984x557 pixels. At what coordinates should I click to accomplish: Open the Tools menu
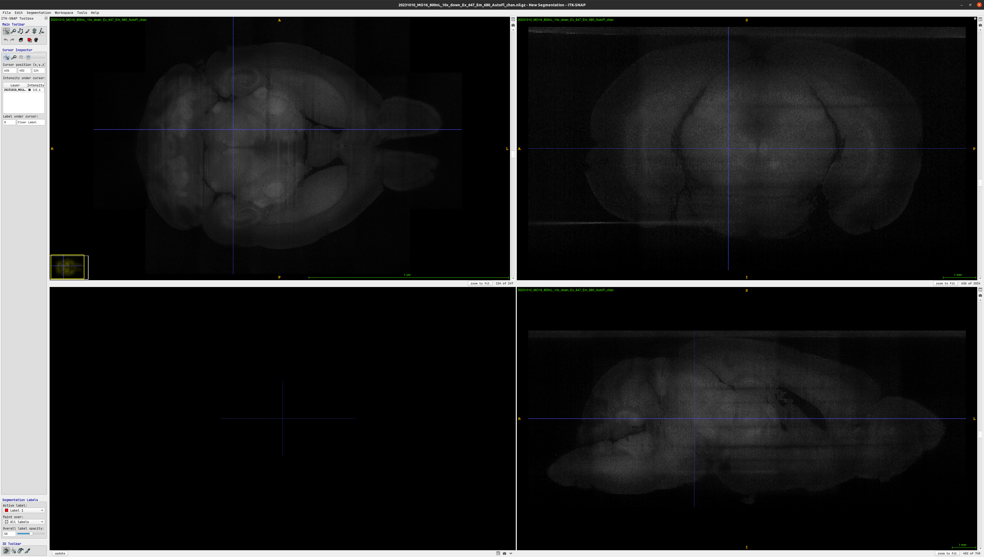[x=82, y=13]
